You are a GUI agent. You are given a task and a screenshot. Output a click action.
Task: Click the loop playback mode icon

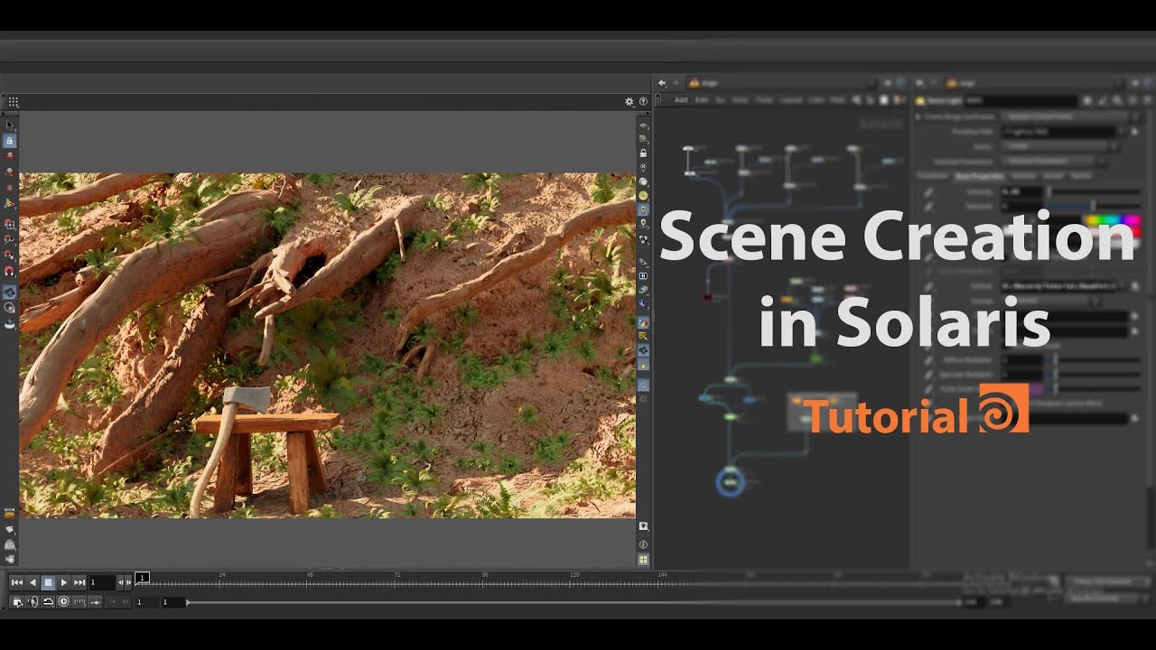(49, 602)
